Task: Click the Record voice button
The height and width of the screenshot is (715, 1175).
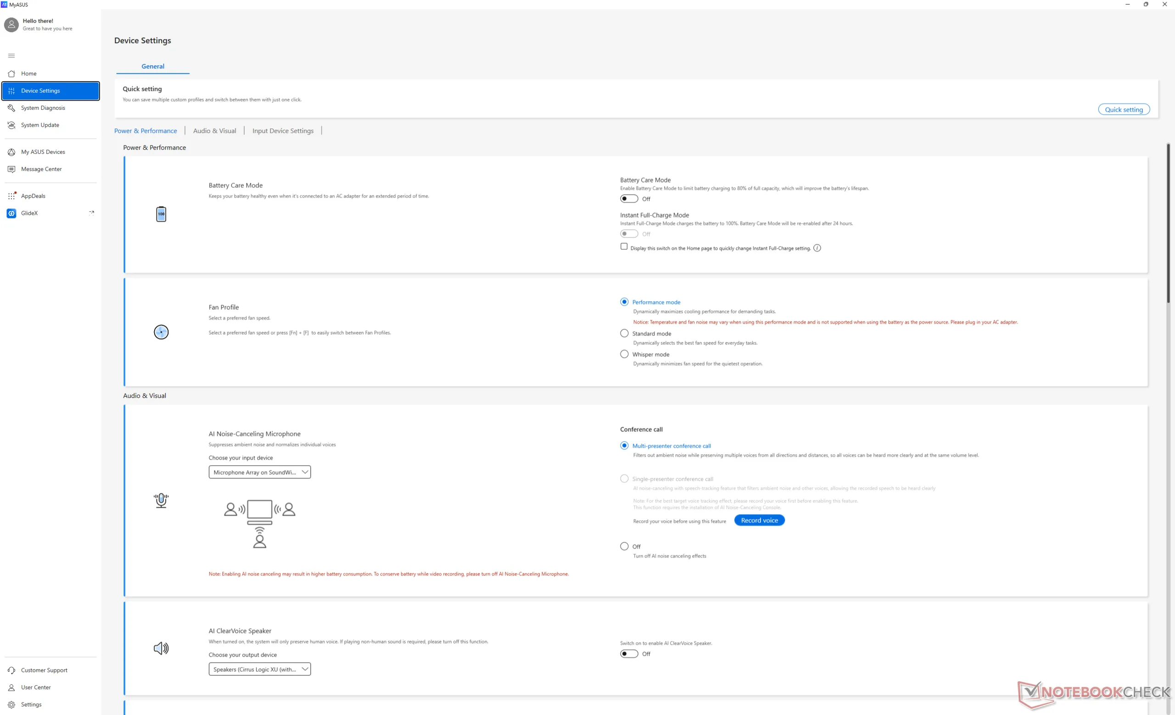Action: tap(759, 520)
